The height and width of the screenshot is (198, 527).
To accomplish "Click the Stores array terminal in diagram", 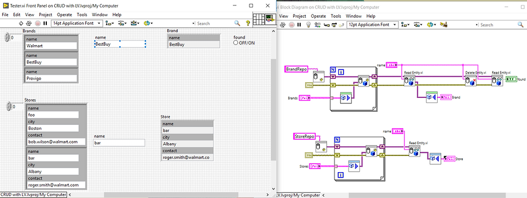I will pos(315,166).
